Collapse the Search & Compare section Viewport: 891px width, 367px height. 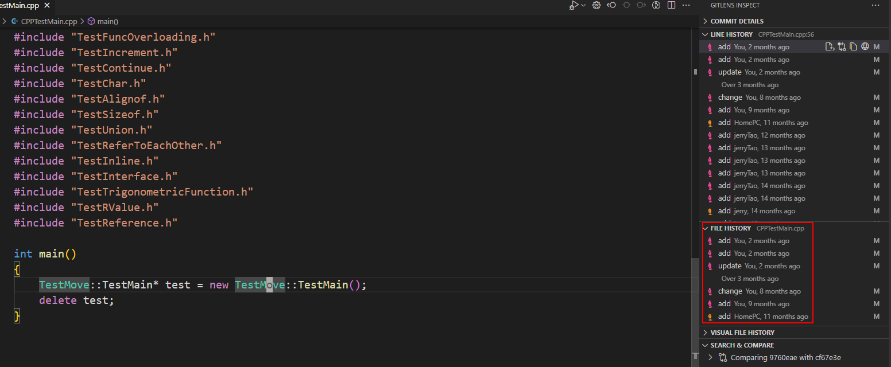click(x=705, y=345)
